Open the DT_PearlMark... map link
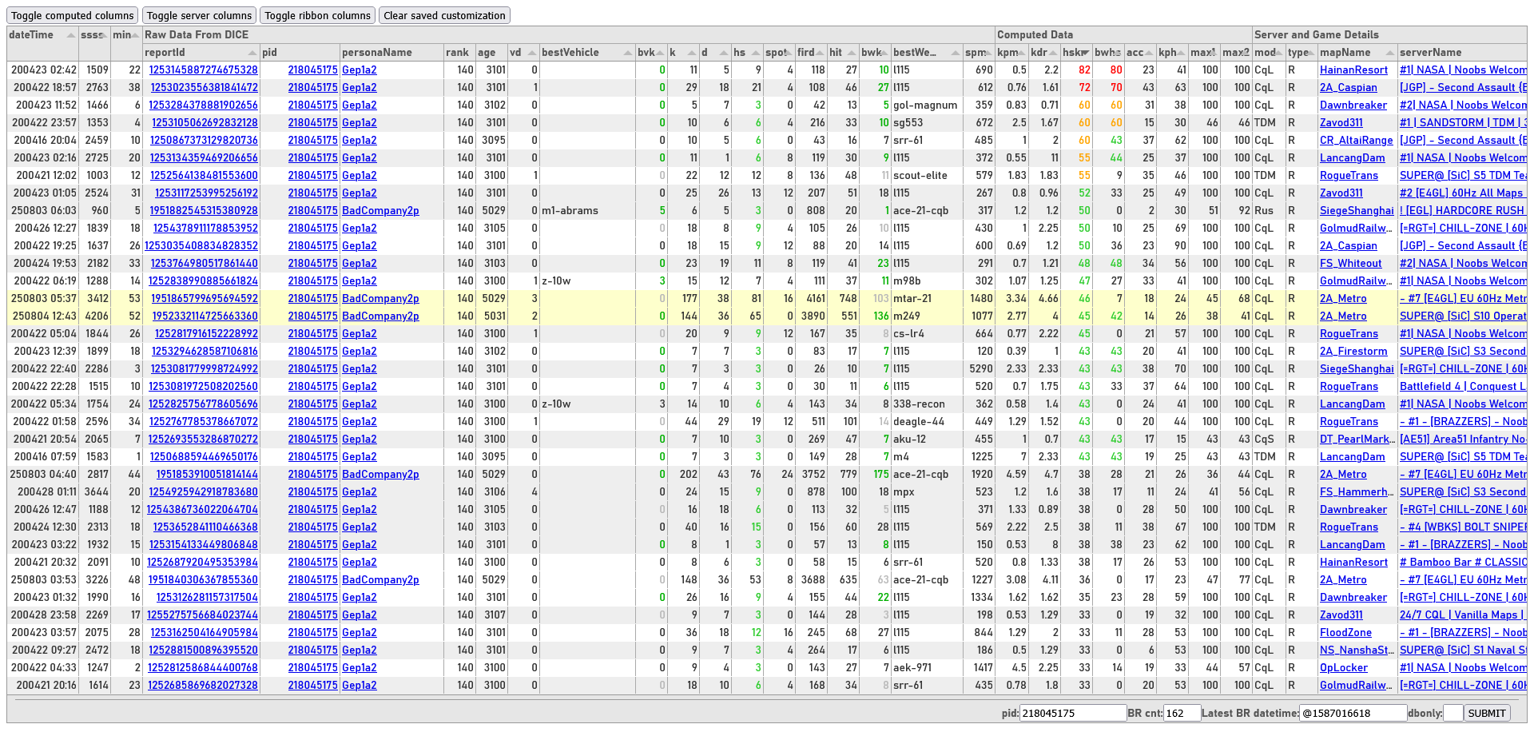1534x736 pixels. [1357, 440]
